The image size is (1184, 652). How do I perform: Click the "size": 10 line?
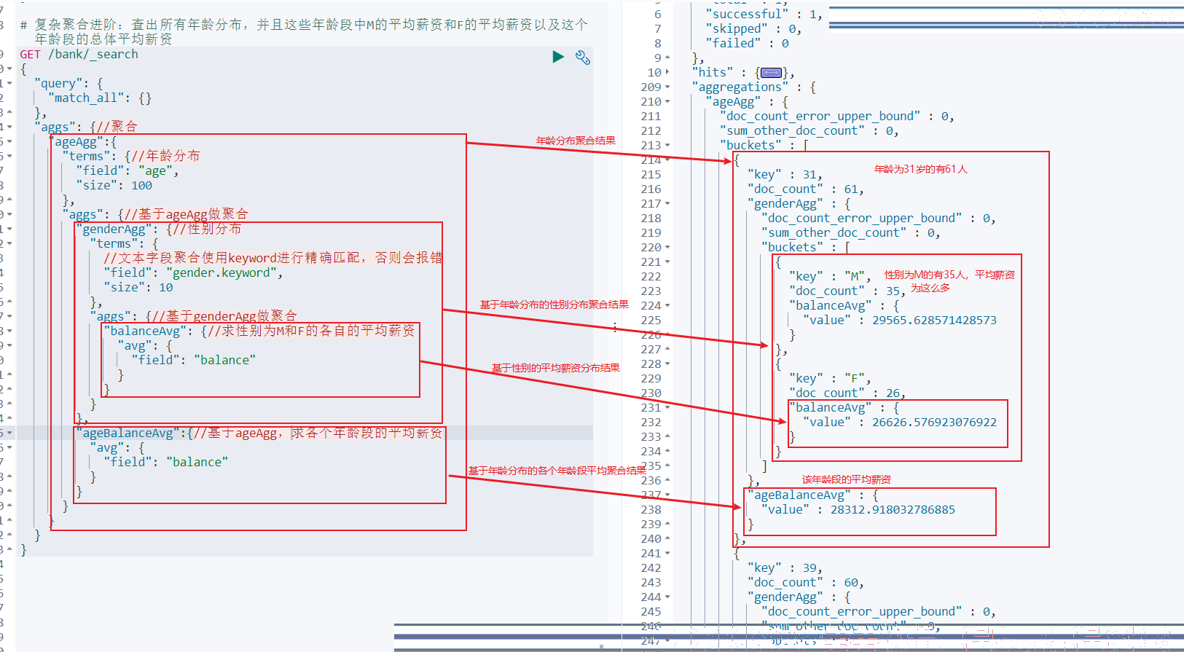pos(138,287)
